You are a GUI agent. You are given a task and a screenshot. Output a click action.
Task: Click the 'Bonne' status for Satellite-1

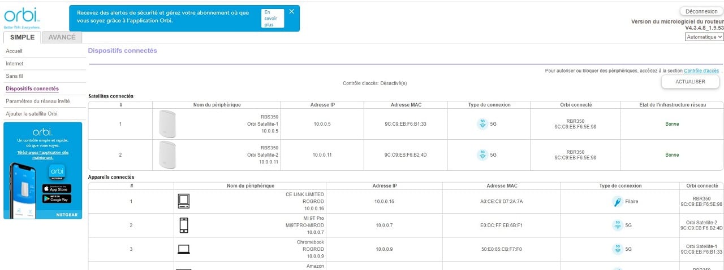click(x=672, y=124)
